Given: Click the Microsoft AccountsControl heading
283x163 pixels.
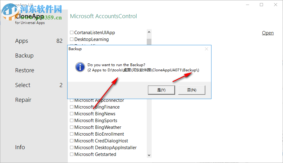Looking at the screenshot, I should coord(103,16).
